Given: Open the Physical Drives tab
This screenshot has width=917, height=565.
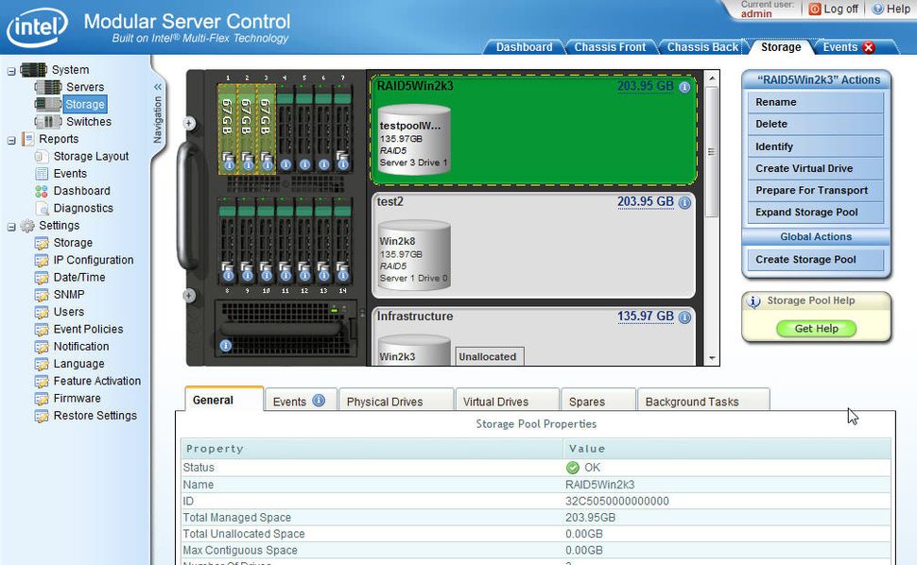Looking at the screenshot, I should point(396,401).
